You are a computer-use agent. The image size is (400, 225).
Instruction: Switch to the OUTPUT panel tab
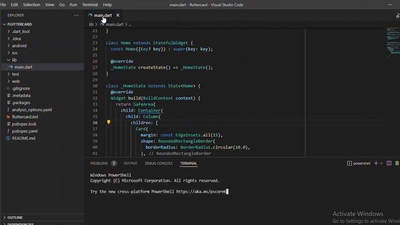pyautogui.click(x=131, y=163)
